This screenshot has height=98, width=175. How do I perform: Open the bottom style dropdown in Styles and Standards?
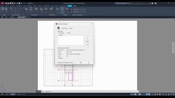tap(79, 12)
